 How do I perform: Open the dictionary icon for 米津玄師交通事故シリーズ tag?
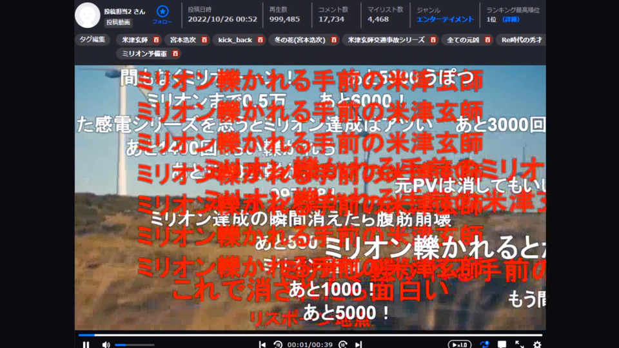tap(433, 40)
